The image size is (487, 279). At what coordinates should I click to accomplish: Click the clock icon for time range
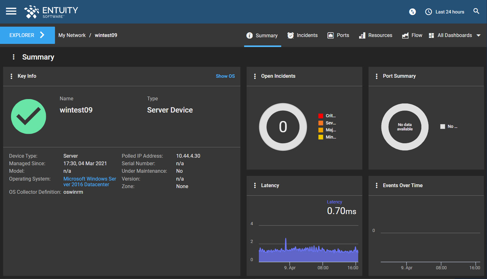pos(429,12)
